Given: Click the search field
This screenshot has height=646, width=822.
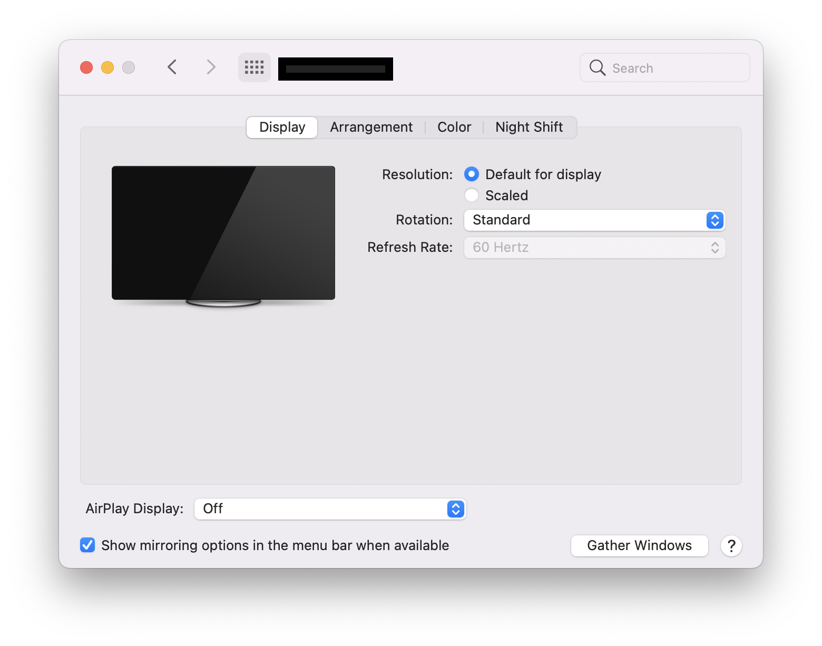Looking at the screenshot, I should 665,67.
